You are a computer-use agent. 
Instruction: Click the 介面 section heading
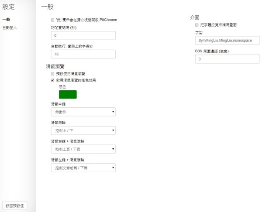click(x=195, y=17)
